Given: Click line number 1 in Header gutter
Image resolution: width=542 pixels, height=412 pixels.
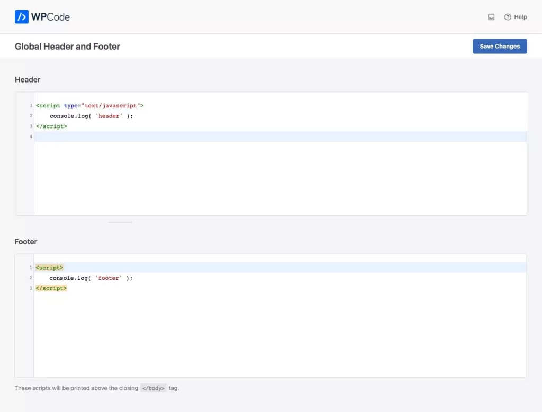Looking at the screenshot, I should point(31,106).
